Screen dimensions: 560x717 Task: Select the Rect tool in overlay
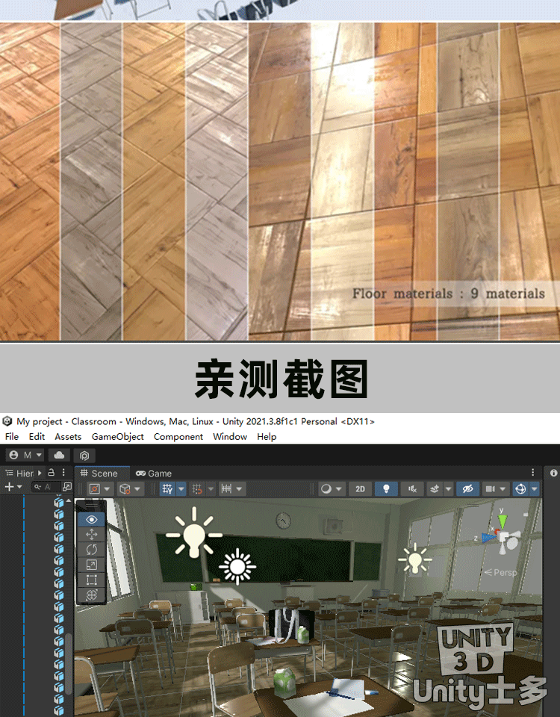92,580
